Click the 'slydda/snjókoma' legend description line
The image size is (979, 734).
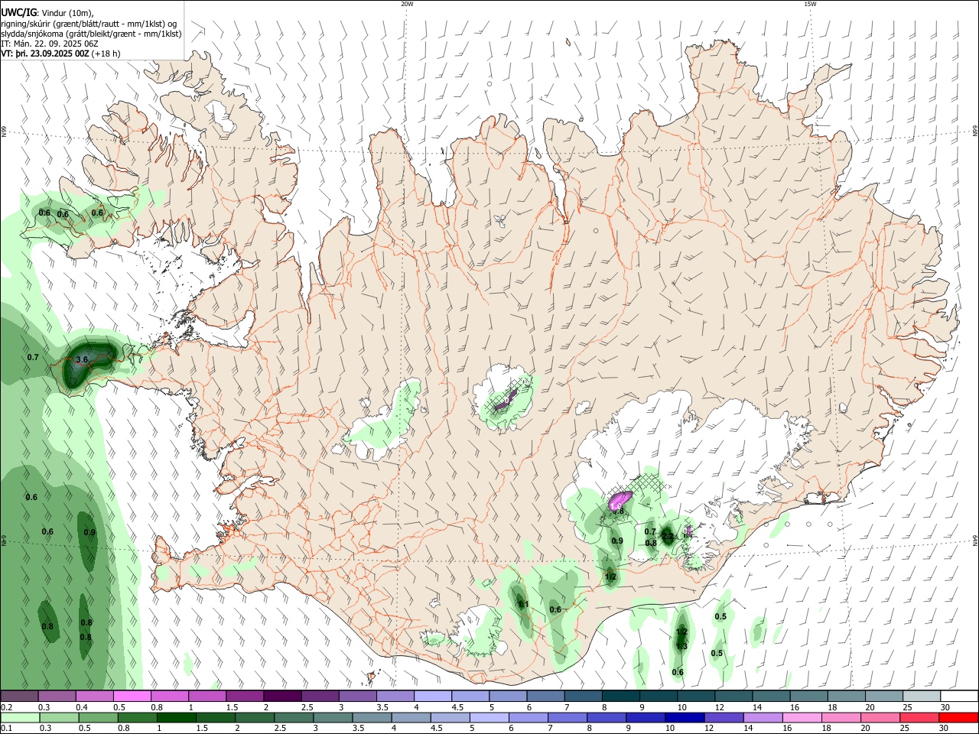point(91,34)
